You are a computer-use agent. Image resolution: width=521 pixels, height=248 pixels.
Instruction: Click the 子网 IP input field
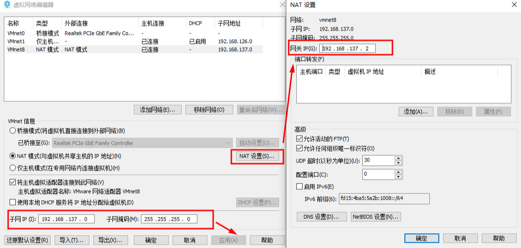pyautogui.click(x=66, y=219)
